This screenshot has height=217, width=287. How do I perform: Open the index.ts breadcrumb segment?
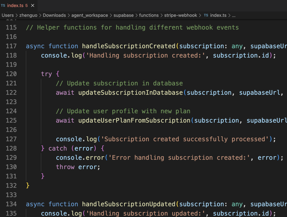click(x=218, y=15)
